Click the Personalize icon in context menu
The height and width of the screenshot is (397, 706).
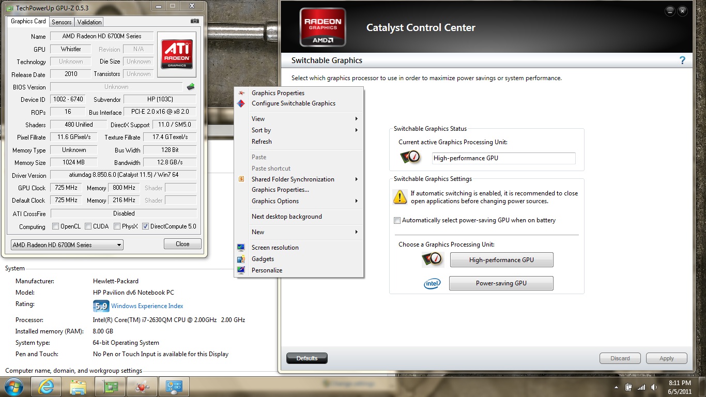tap(241, 270)
